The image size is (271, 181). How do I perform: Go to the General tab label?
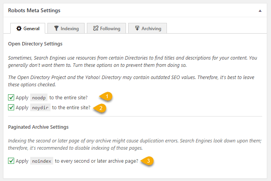pyautogui.click(x=32, y=29)
